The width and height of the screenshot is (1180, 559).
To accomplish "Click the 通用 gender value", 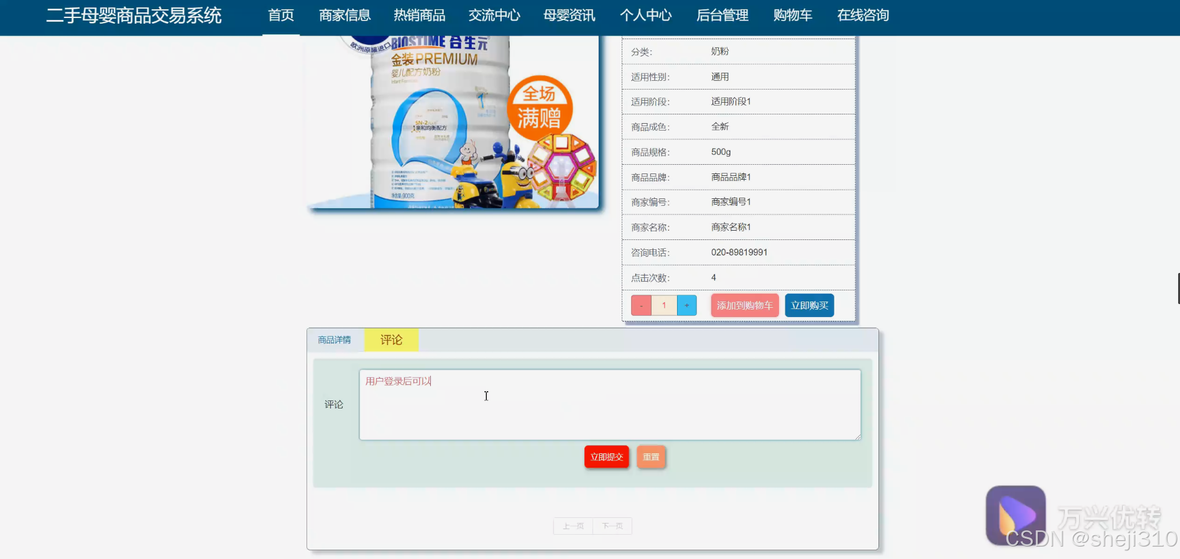I will tap(720, 77).
